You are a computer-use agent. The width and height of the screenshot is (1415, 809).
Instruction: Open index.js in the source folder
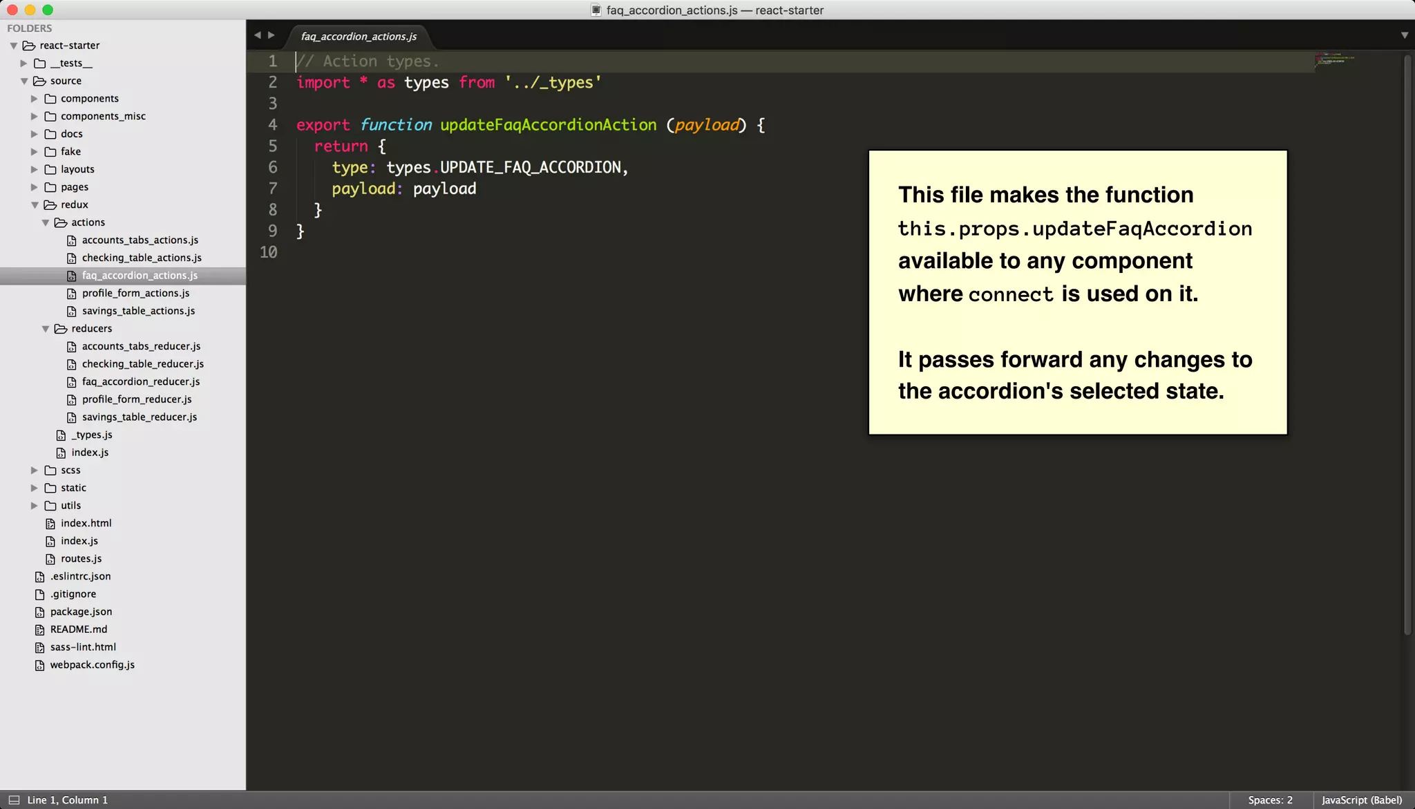pyautogui.click(x=79, y=541)
